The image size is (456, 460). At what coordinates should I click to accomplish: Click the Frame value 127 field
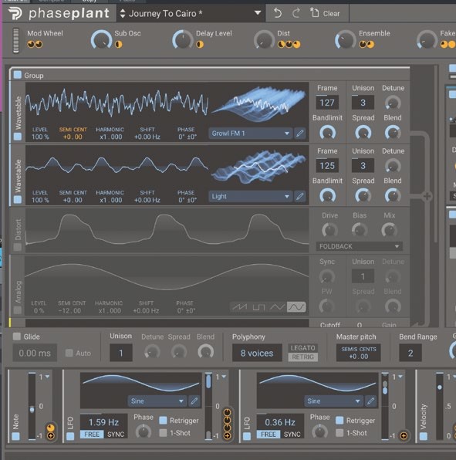(x=327, y=103)
